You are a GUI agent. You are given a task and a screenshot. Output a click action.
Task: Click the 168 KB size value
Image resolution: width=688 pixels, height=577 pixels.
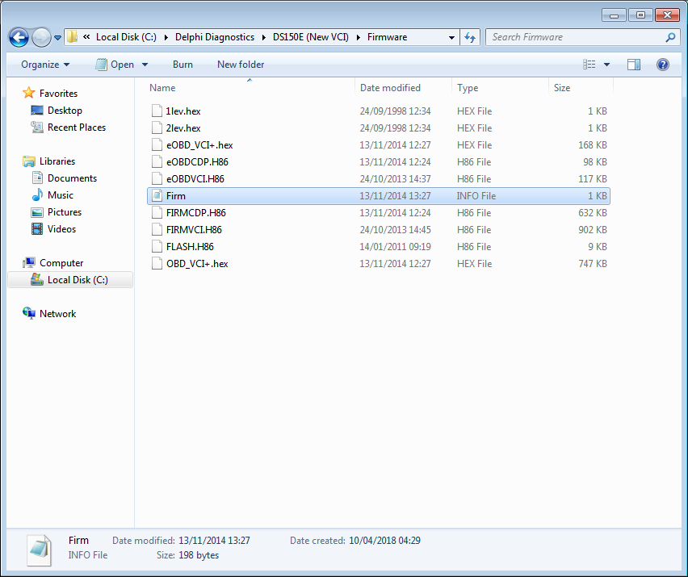coord(593,144)
